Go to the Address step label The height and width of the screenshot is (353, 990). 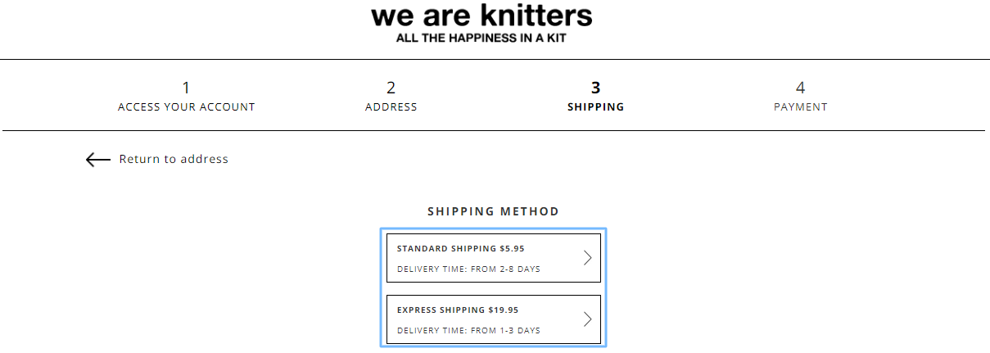click(x=391, y=107)
